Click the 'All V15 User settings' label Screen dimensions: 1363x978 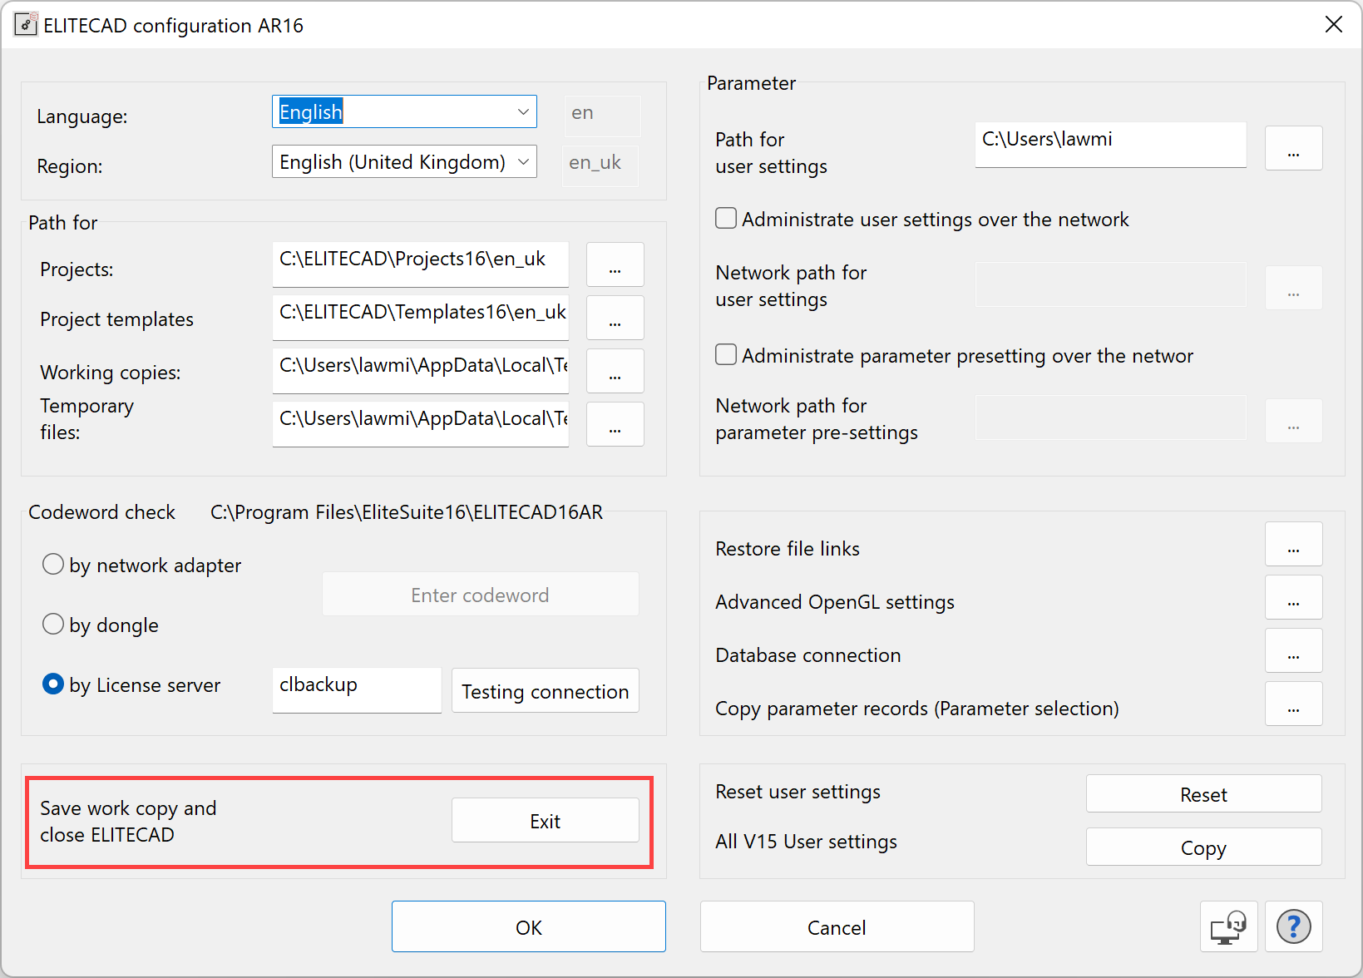[x=807, y=842]
